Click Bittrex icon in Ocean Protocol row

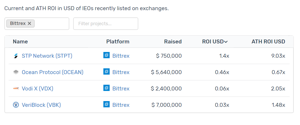(x=107, y=72)
